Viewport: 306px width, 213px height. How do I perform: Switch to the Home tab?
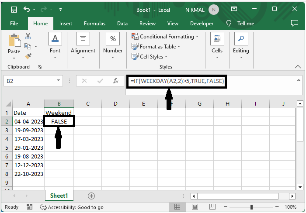tap(40, 24)
